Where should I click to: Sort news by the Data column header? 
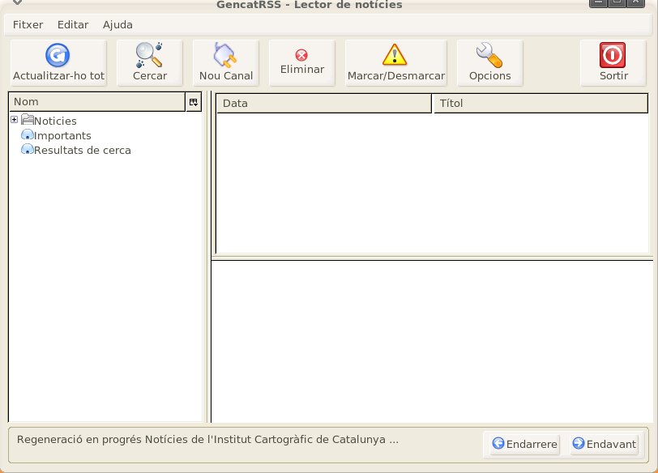(323, 103)
